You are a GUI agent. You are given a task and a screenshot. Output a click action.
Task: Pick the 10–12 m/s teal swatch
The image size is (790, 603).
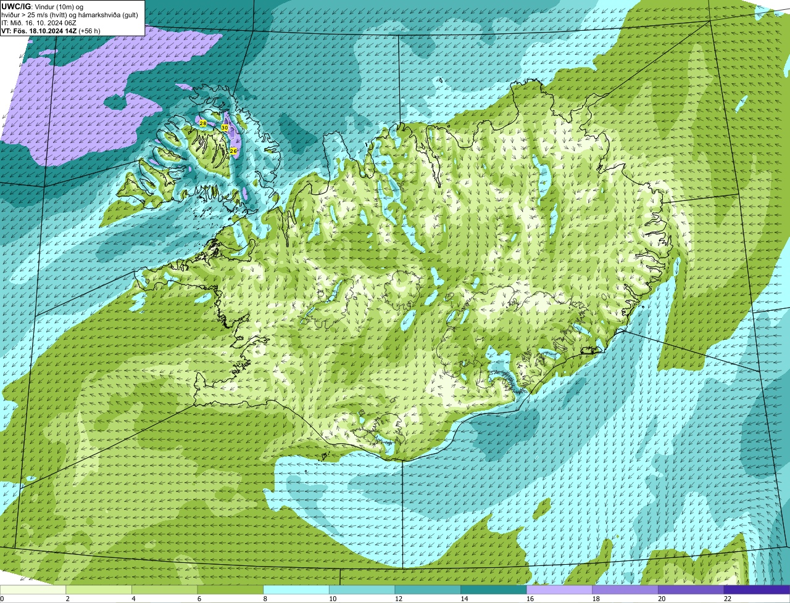tap(362, 589)
